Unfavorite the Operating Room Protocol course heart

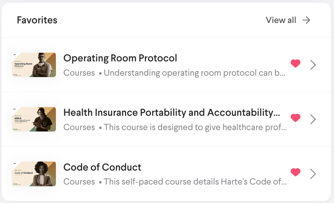tap(296, 64)
